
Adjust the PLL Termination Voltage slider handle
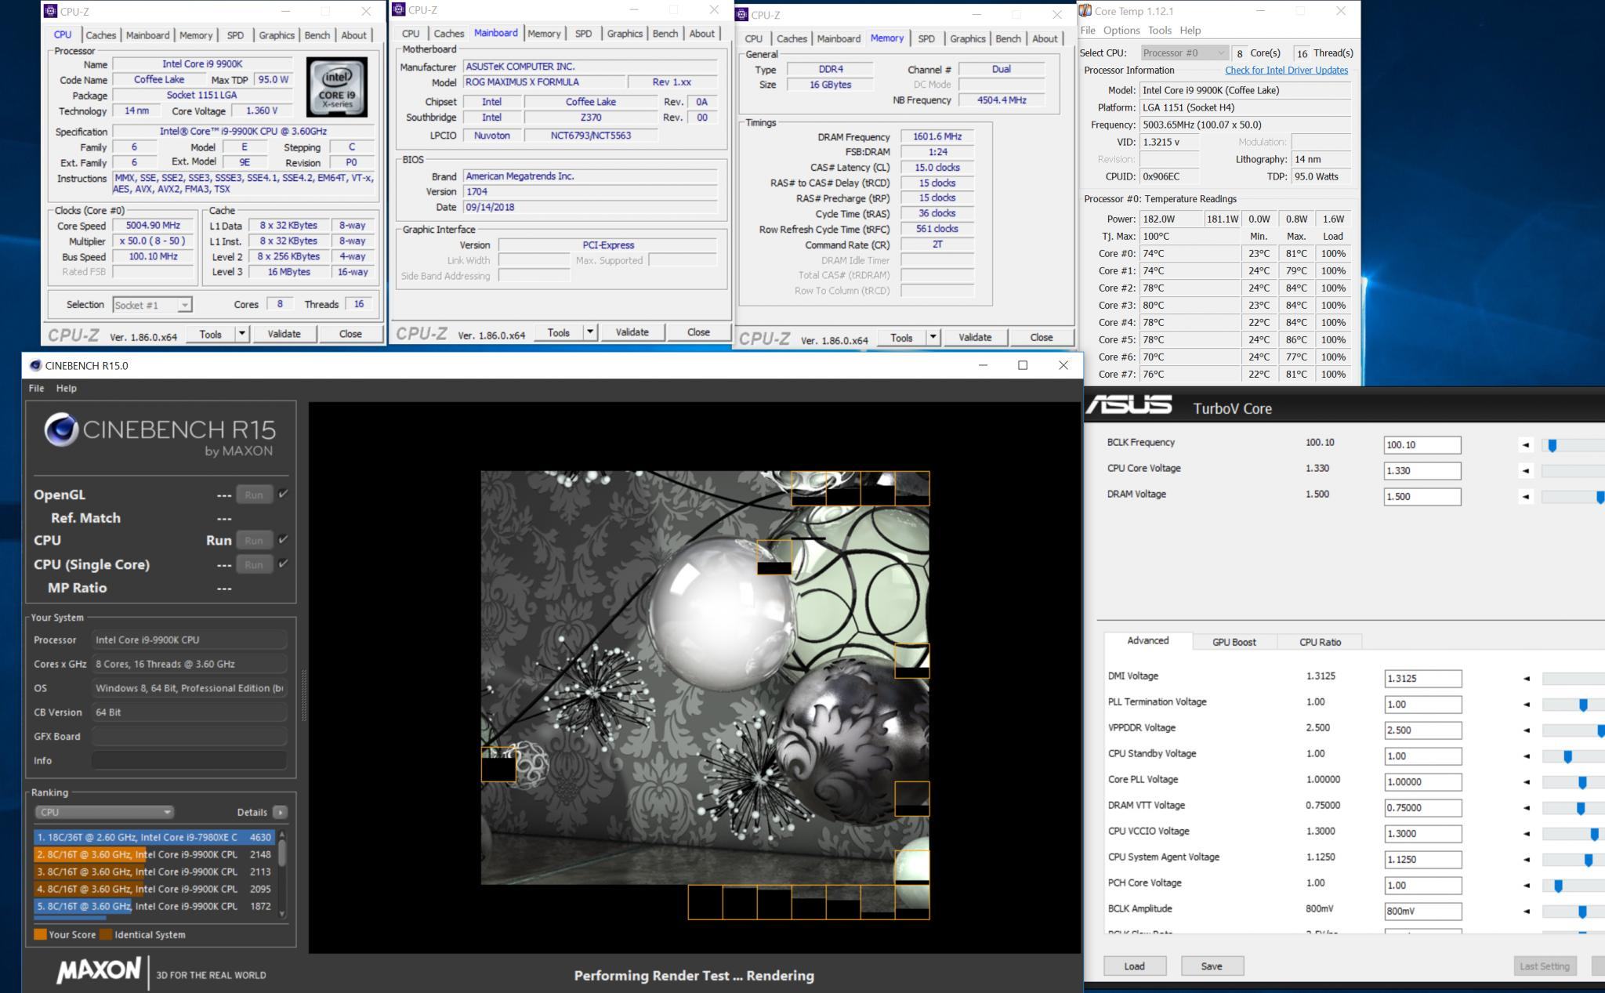point(1583,705)
